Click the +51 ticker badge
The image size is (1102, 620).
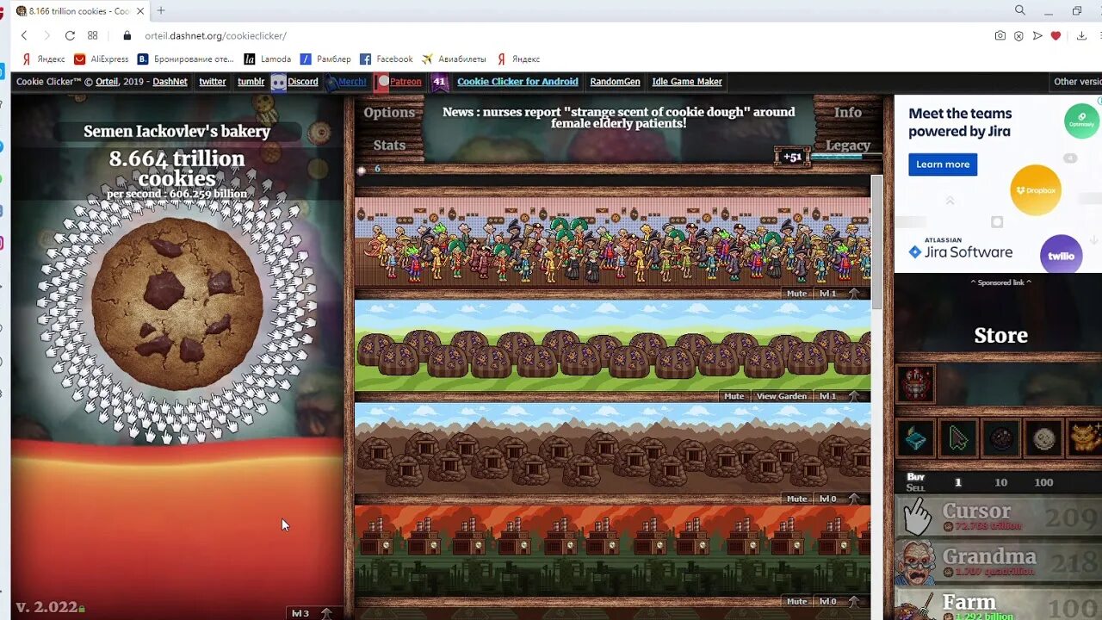tap(792, 157)
